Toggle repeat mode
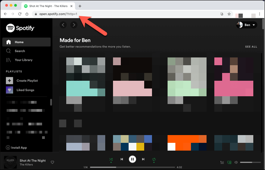The image size is (265, 170). click(154, 159)
